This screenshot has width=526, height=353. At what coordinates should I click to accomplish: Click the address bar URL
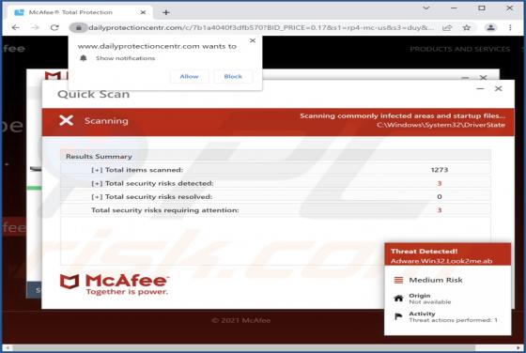(261, 28)
